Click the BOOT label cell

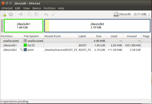83,45
